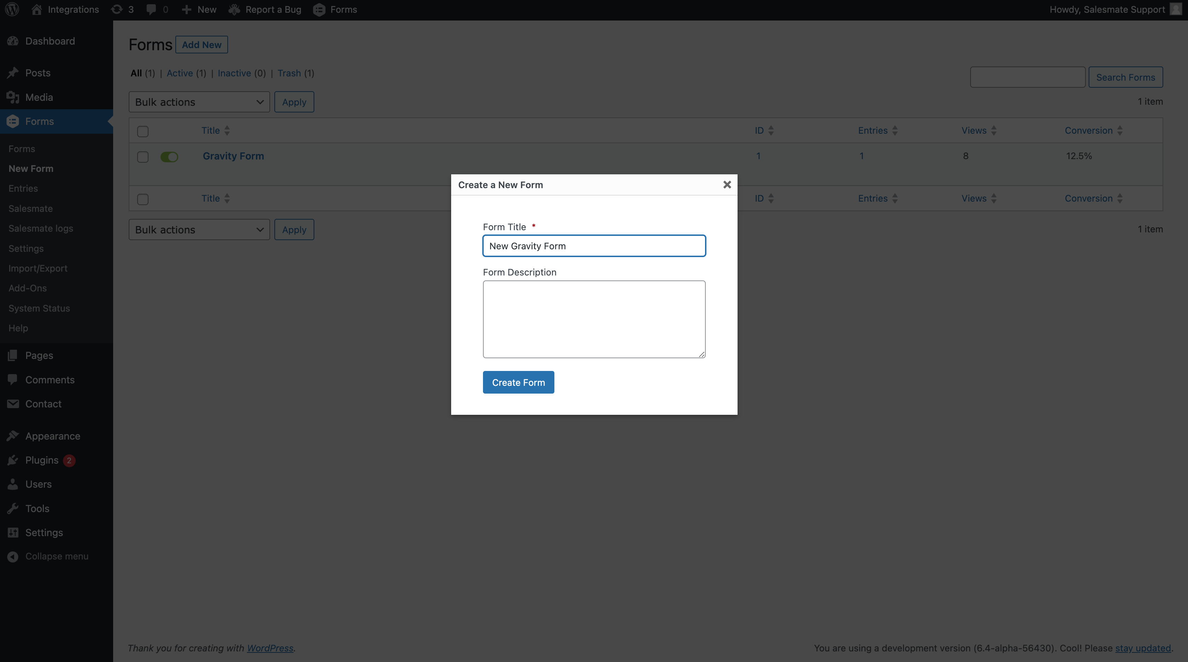The width and height of the screenshot is (1188, 662).
Task: Click the Forms sidebar icon
Action: pos(13,121)
